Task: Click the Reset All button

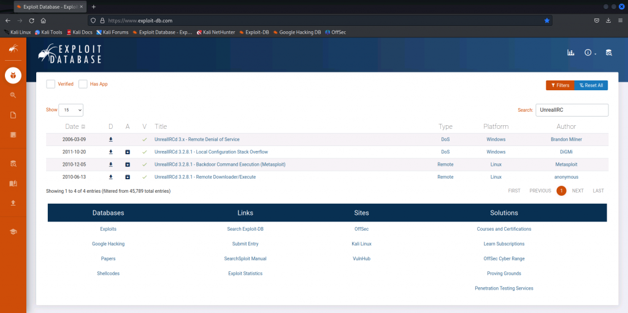Action: [x=591, y=85]
